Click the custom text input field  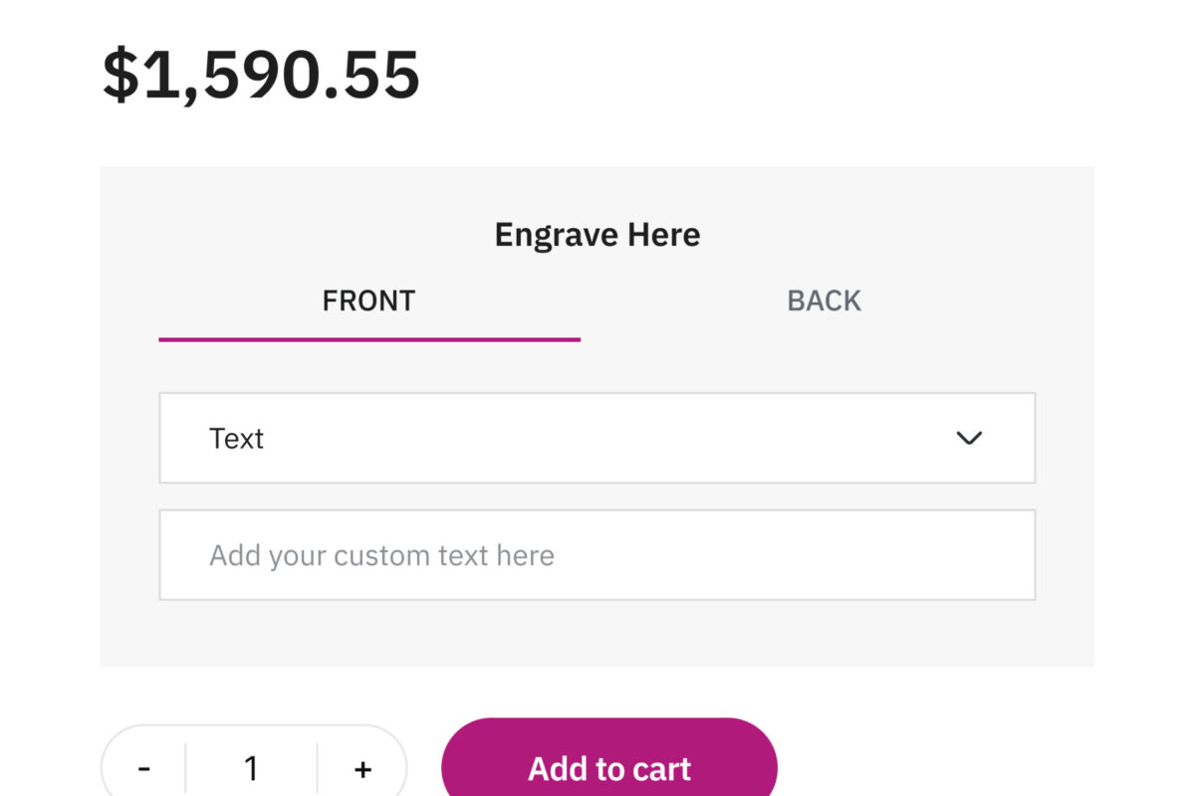pos(597,555)
